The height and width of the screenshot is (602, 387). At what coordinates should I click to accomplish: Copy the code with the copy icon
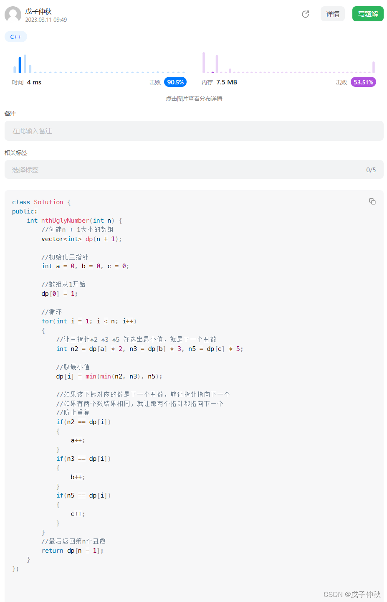(x=372, y=201)
